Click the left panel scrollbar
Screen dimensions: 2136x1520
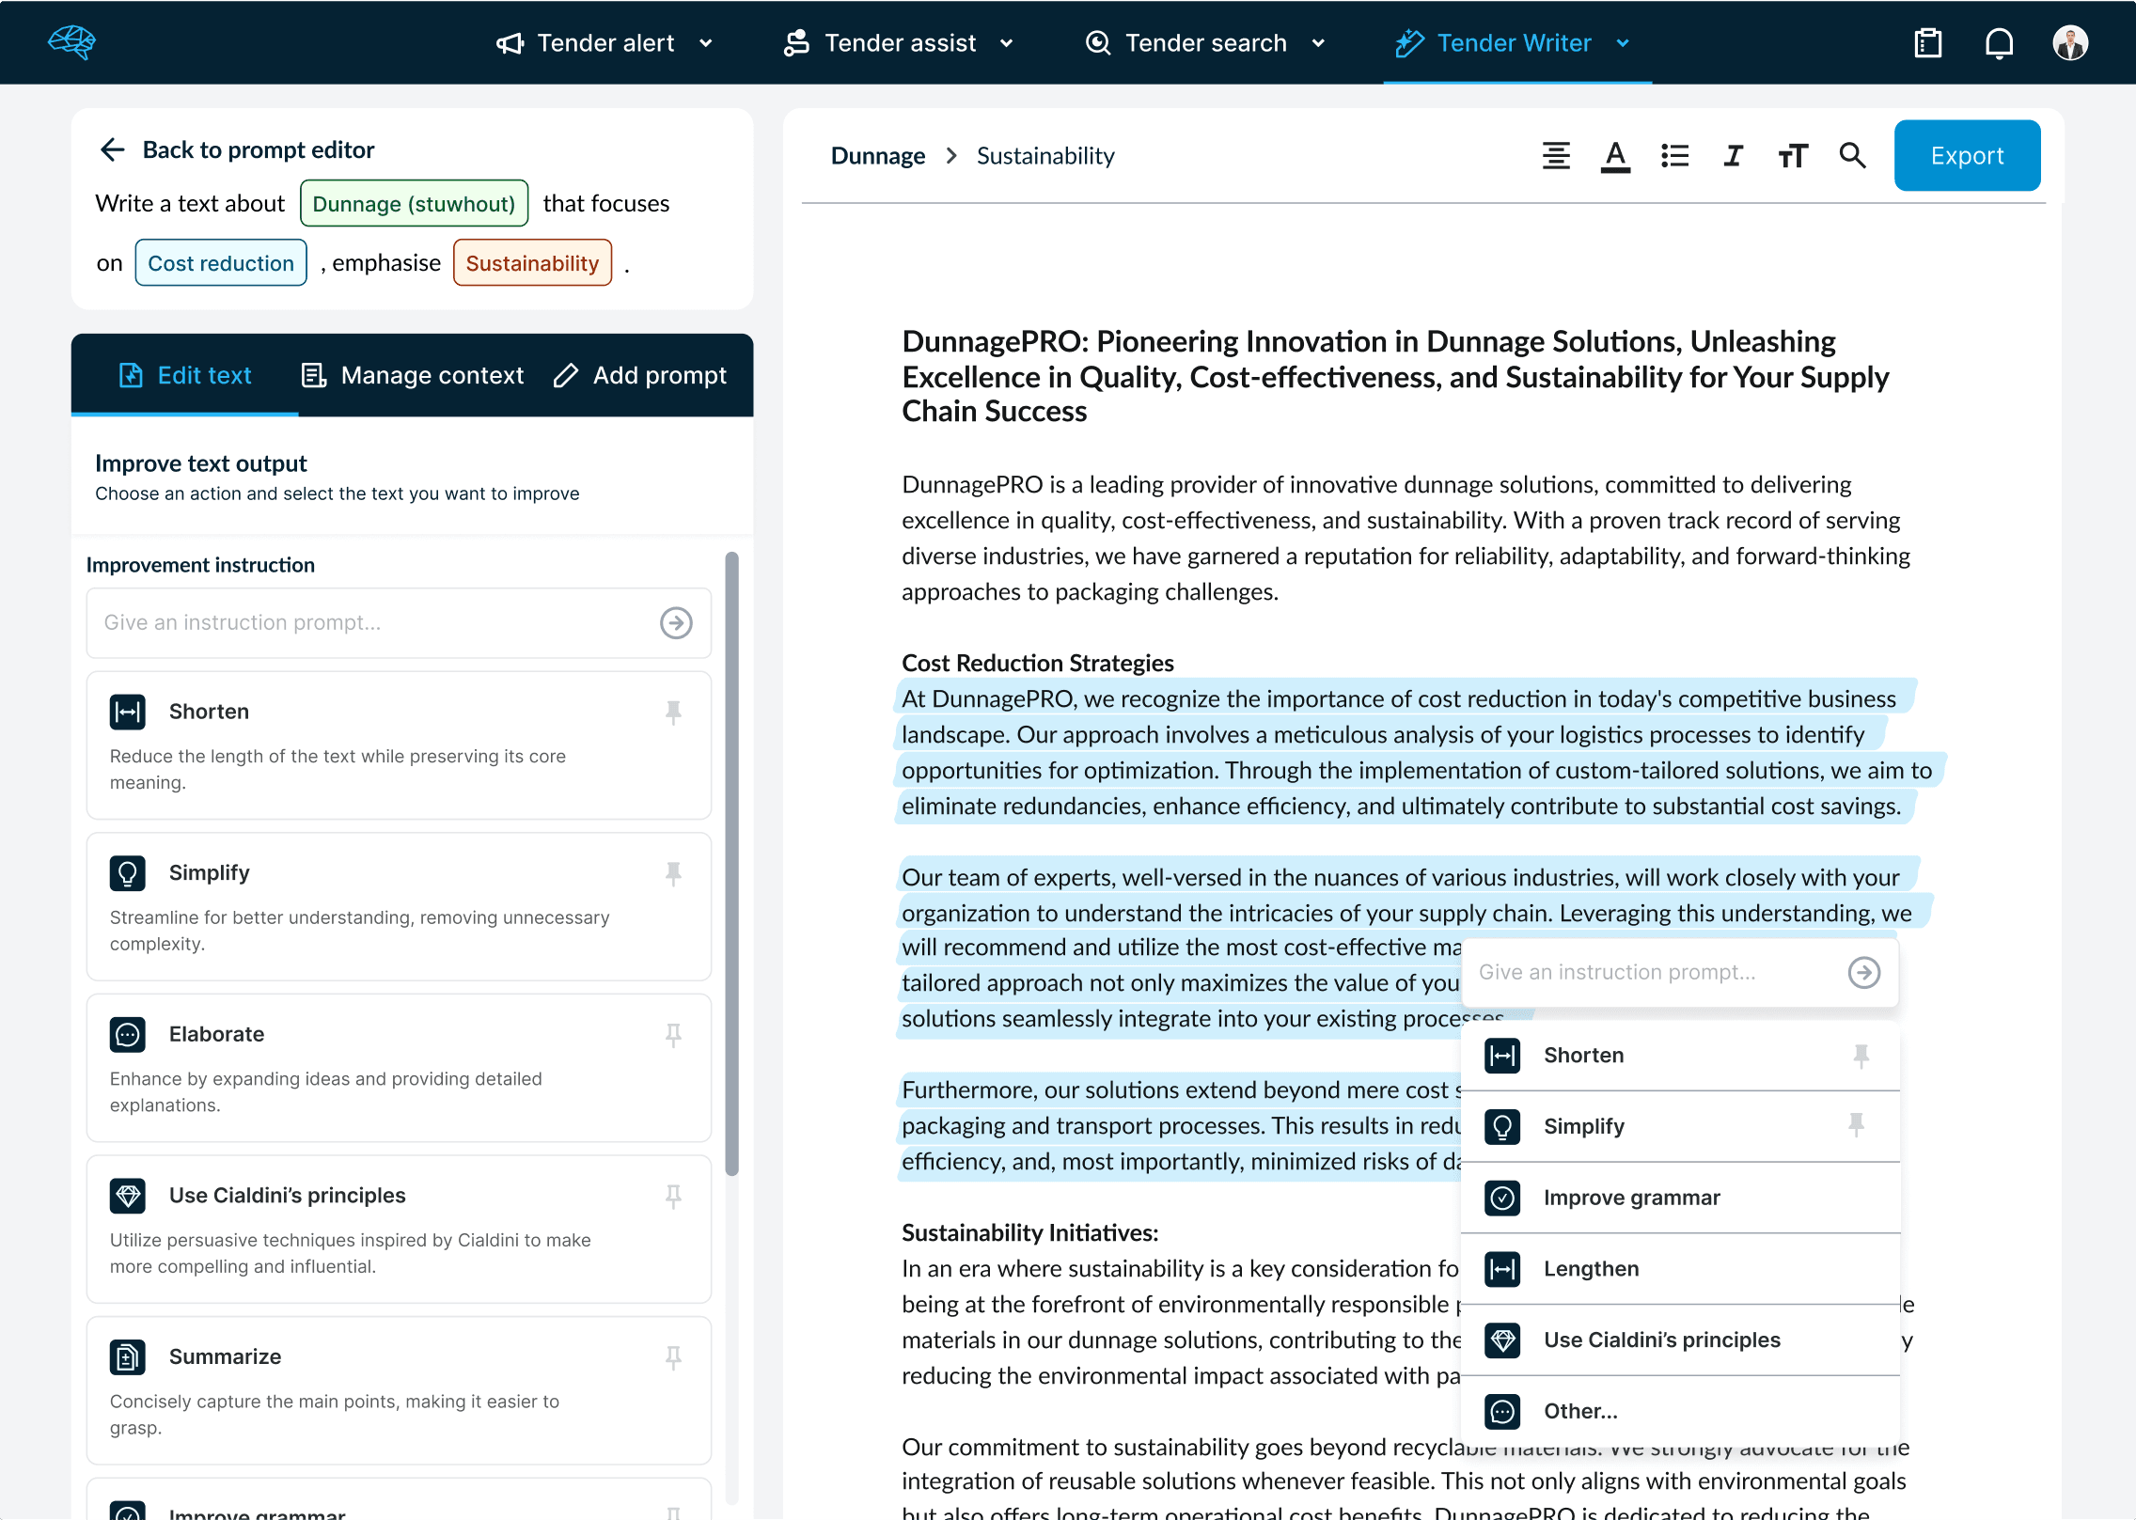click(x=731, y=864)
